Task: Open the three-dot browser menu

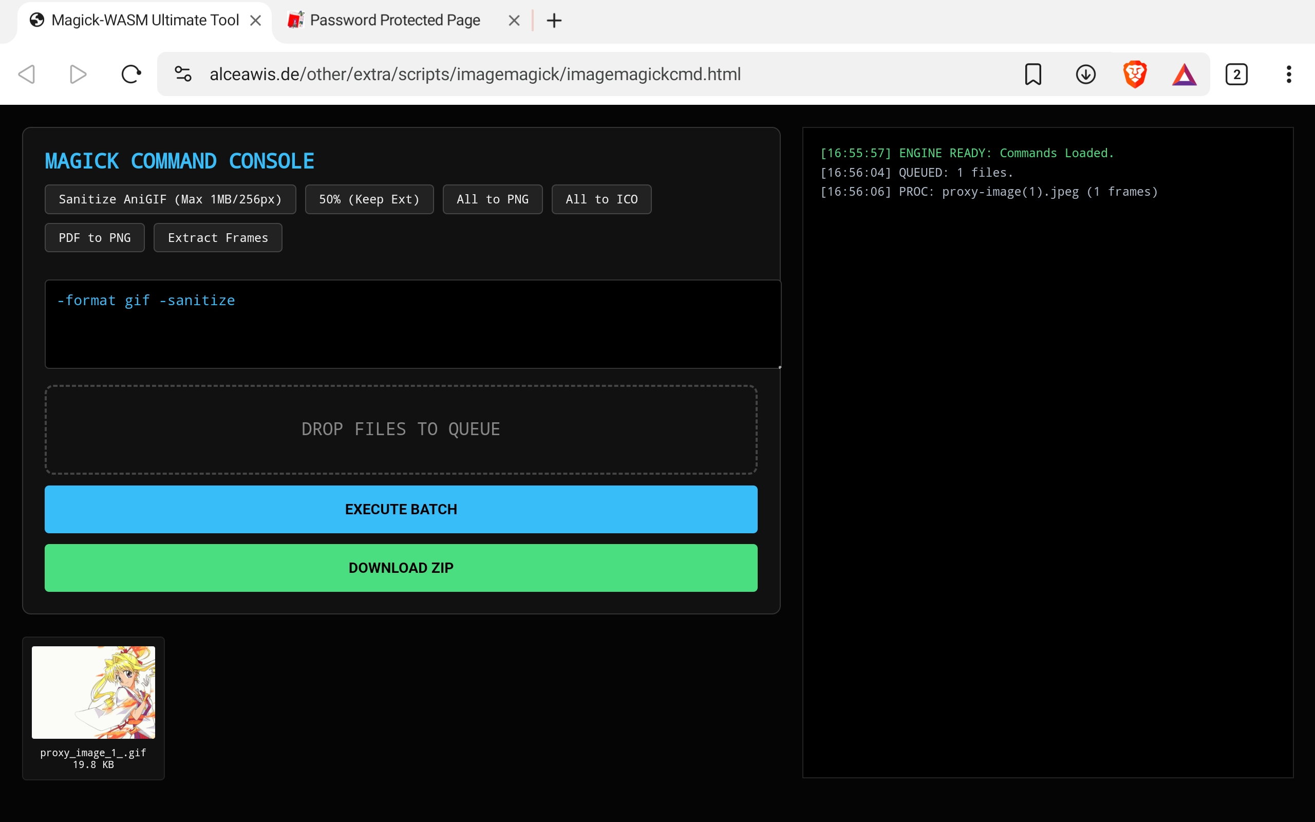Action: click(1289, 74)
